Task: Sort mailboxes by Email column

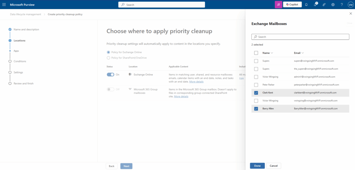Action: 299,53
